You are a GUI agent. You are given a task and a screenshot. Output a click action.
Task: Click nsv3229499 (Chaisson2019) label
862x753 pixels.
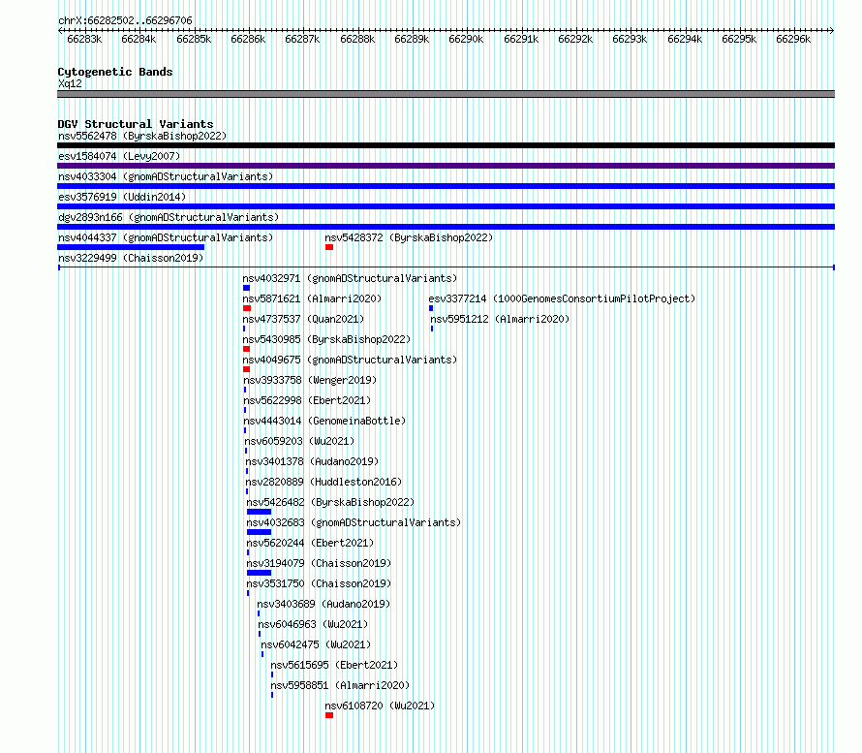click(131, 258)
